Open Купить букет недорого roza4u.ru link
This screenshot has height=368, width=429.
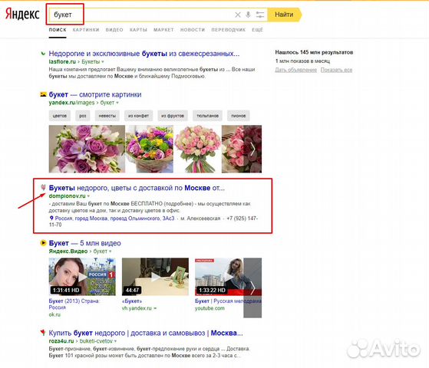[x=146, y=333]
